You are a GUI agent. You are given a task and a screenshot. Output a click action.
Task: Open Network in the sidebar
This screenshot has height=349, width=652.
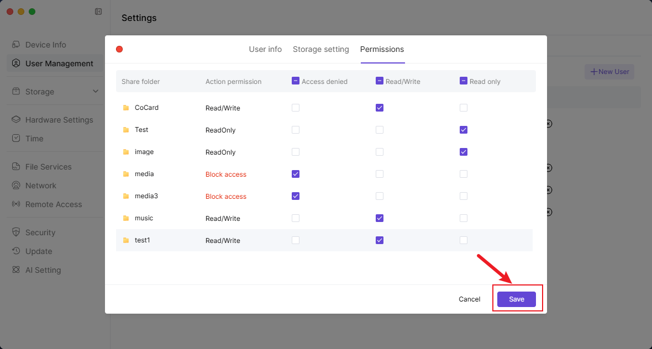41,186
